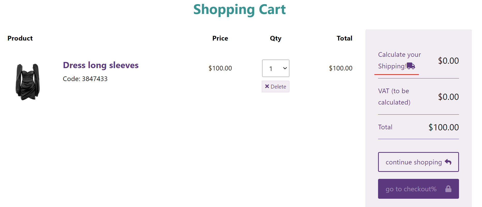This screenshot has width=482, height=207.
Task: Click the Total label in summary panel
Action: (x=385, y=127)
